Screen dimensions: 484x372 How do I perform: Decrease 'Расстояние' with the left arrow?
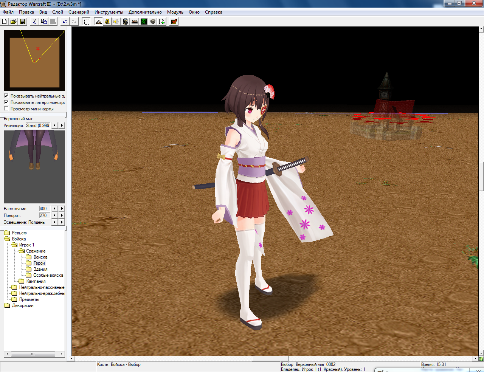coord(55,209)
